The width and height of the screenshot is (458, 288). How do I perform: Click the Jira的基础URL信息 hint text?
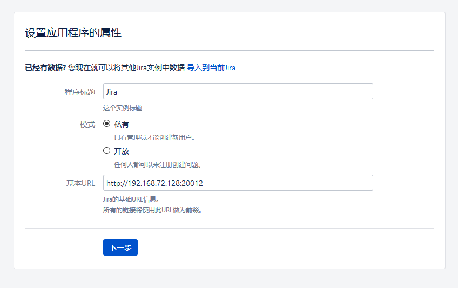[x=131, y=199]
